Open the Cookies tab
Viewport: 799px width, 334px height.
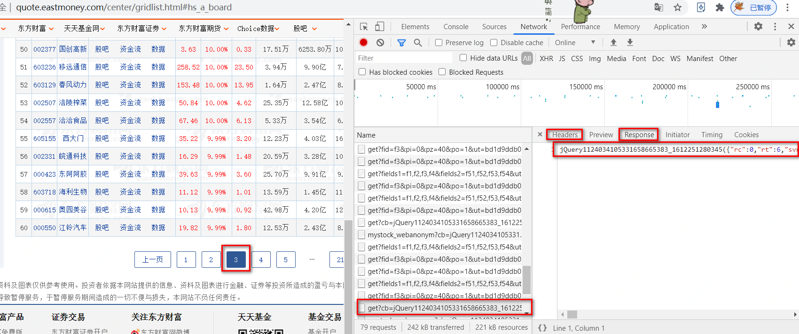pyautogui.click(x=746, y=135)
